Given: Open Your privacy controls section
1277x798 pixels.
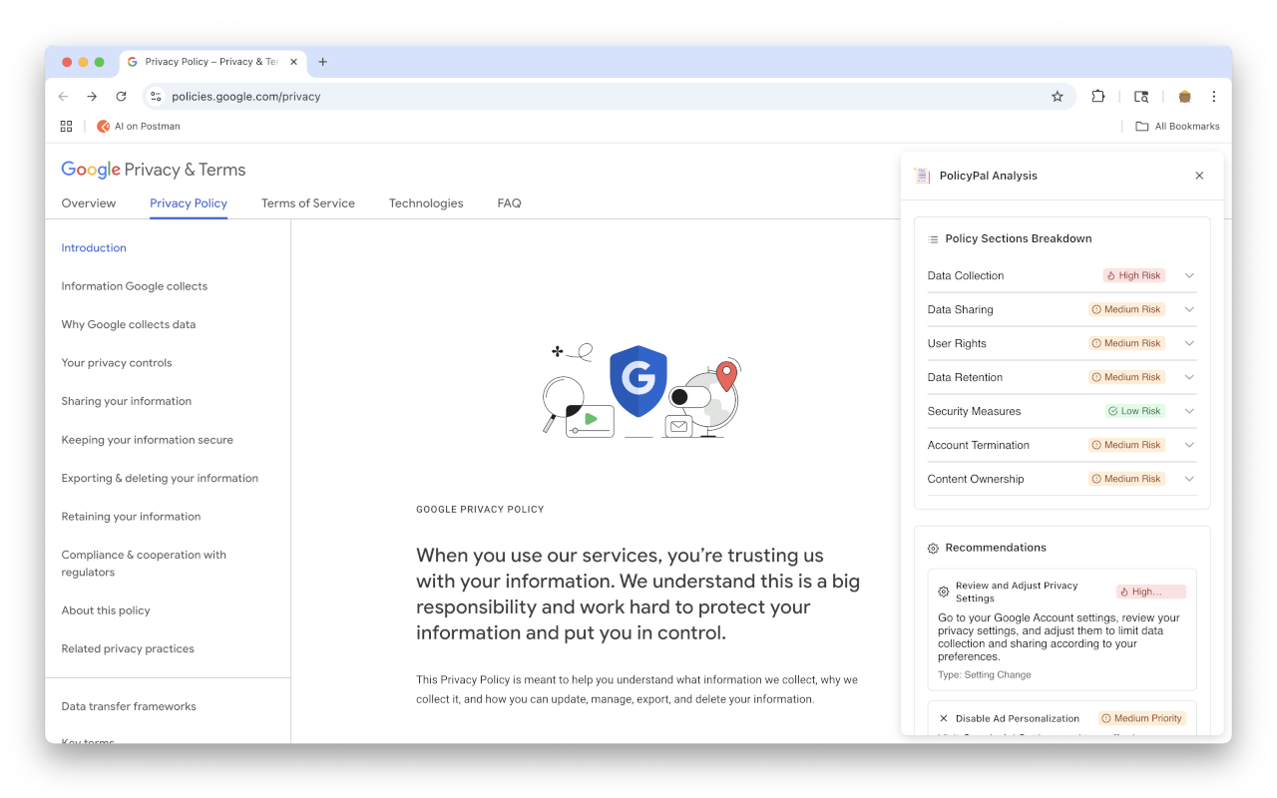Looking at the screenshot, I should pos(117,363).
